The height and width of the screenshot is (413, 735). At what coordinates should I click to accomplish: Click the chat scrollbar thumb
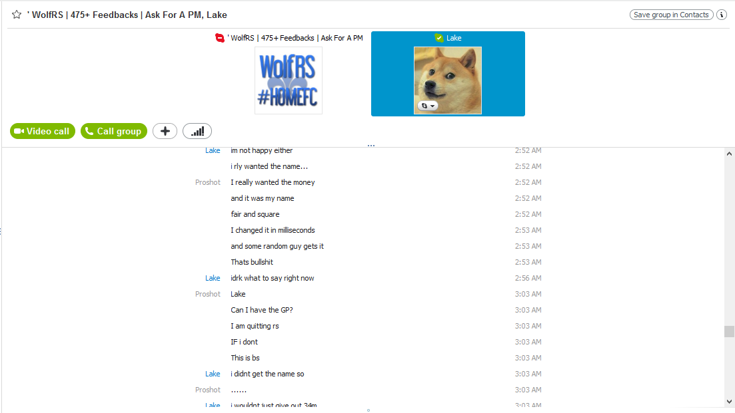coord(730,331)
